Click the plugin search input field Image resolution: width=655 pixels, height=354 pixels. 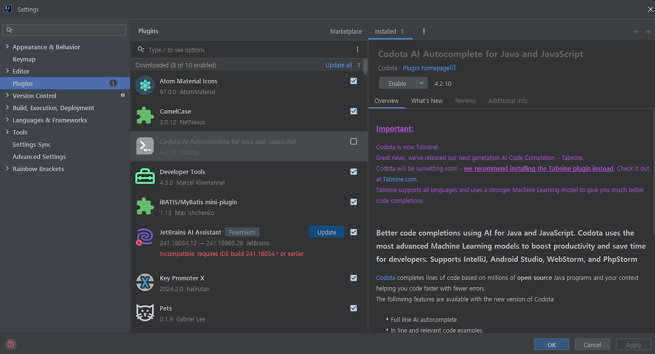[x=250, y=50]
